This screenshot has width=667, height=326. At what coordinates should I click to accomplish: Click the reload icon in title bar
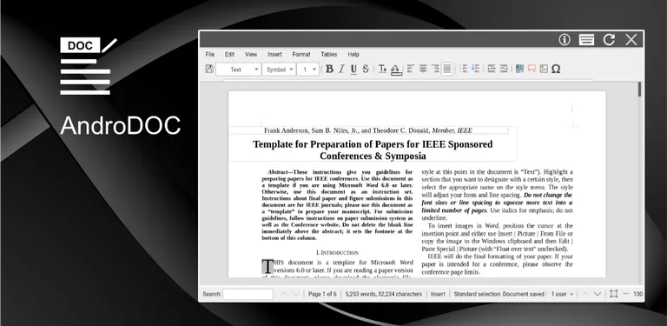609,40
